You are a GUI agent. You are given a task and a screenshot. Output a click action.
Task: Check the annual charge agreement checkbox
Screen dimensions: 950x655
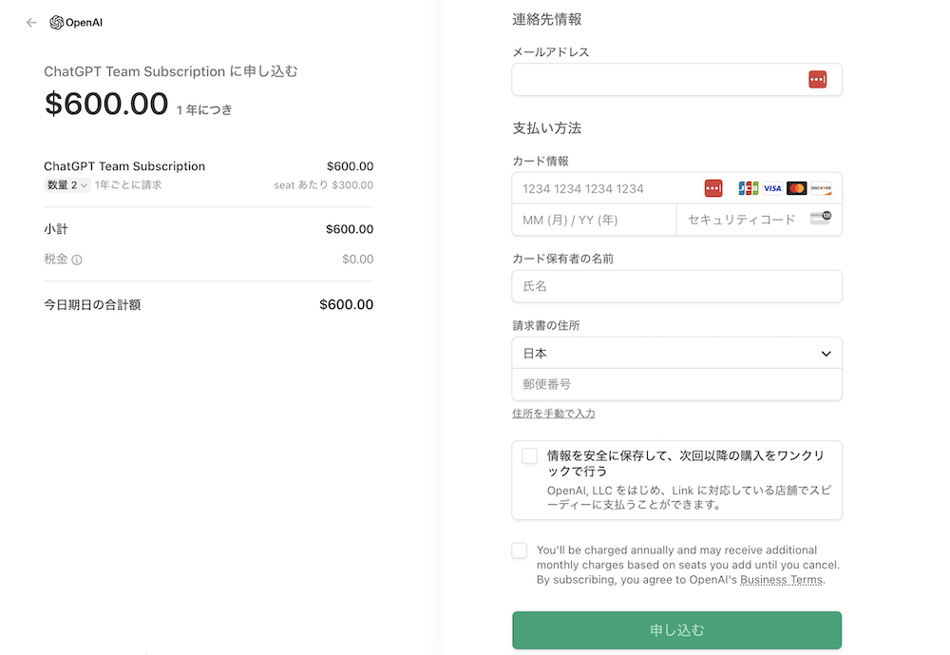[x=519, y=550]
